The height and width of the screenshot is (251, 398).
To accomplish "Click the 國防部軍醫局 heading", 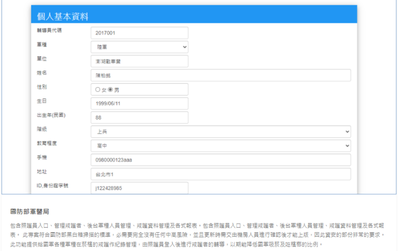I will click(30, 212).
